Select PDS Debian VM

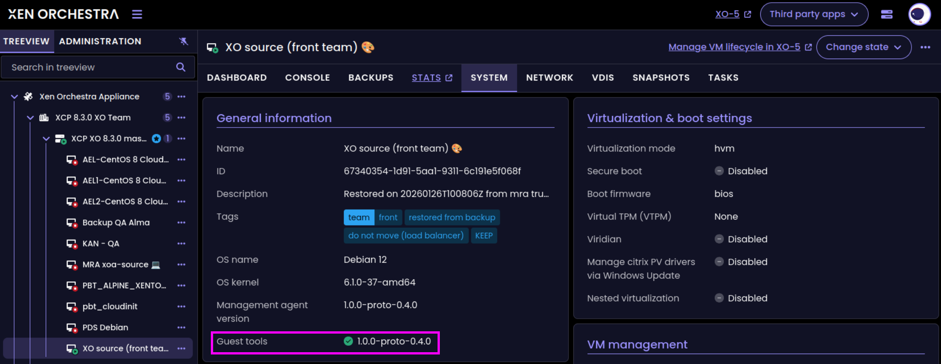pyautogui.click(x=105, y=328)
